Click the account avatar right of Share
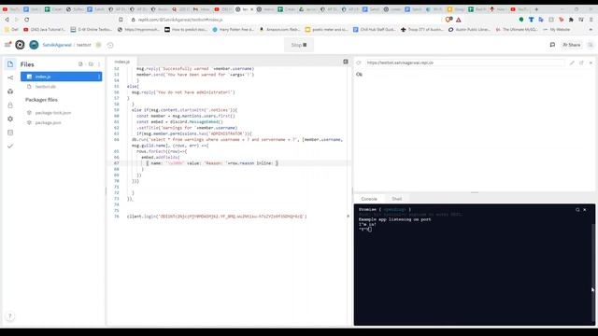The height and width of the screenshot is (336, 598). tap(591, 45)
